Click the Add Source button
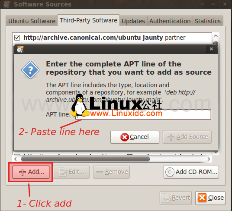Image resolution: width=232 pixels, height=211 pixels. click(187, 137)
